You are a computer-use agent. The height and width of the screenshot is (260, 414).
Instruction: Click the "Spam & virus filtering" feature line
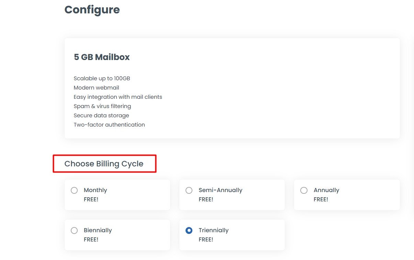pyautogui.click(x=102, y=106)
